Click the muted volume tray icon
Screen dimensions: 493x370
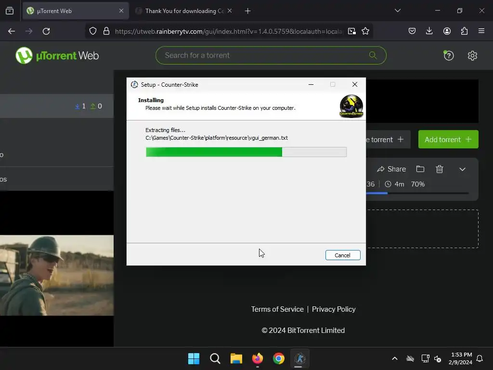(x=437, y=358)
